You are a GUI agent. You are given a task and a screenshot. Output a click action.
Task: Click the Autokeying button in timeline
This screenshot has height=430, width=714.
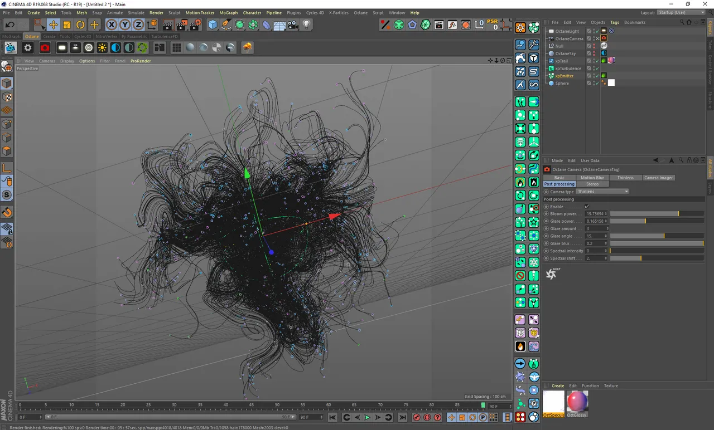tap(427, 417)
